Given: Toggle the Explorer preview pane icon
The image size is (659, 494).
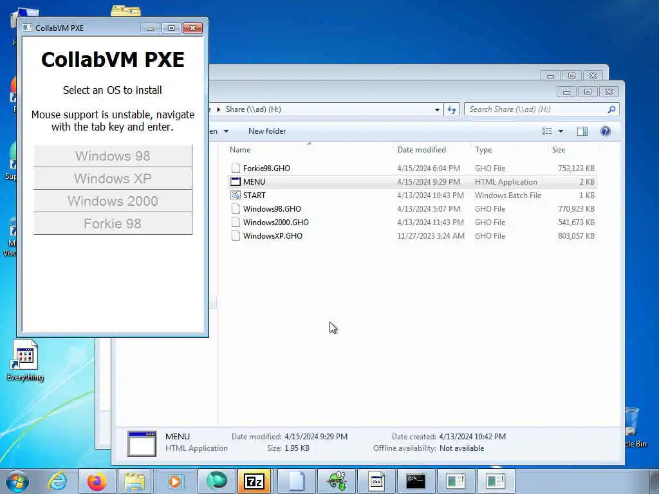Looking at the screenshot, I should point(582,131).
